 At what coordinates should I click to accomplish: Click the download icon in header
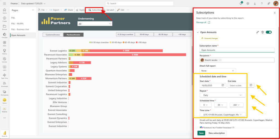tap(255, 3)
